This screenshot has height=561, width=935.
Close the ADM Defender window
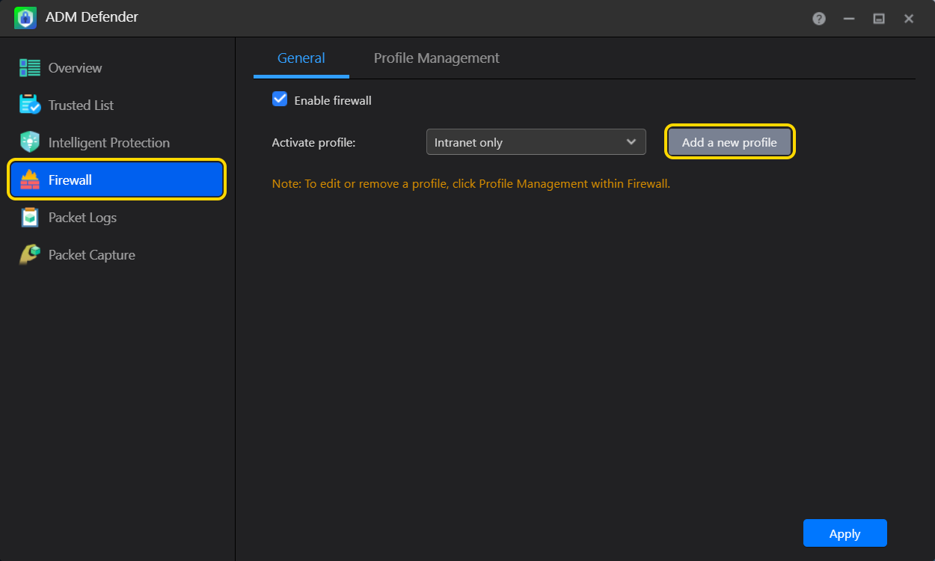(x=909, y=19)
